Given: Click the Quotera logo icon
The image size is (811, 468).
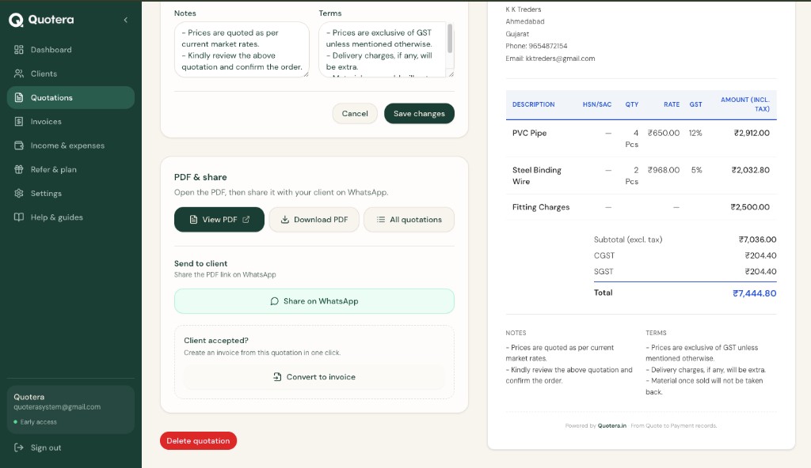Looking at the screenshot, I should [x=16, y=20].
